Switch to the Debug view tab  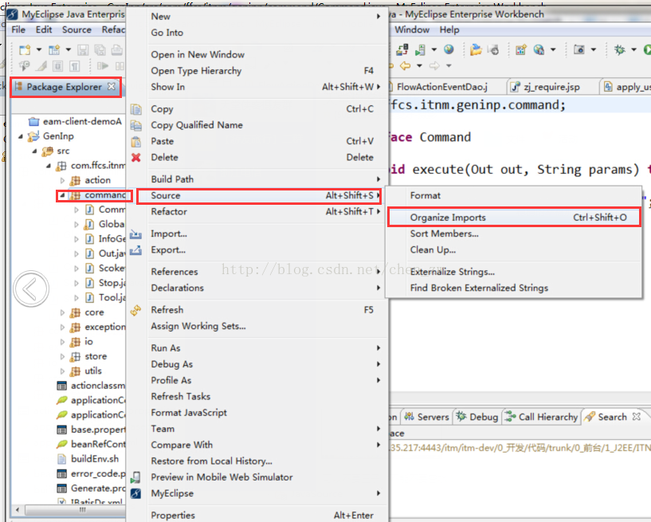477,417
